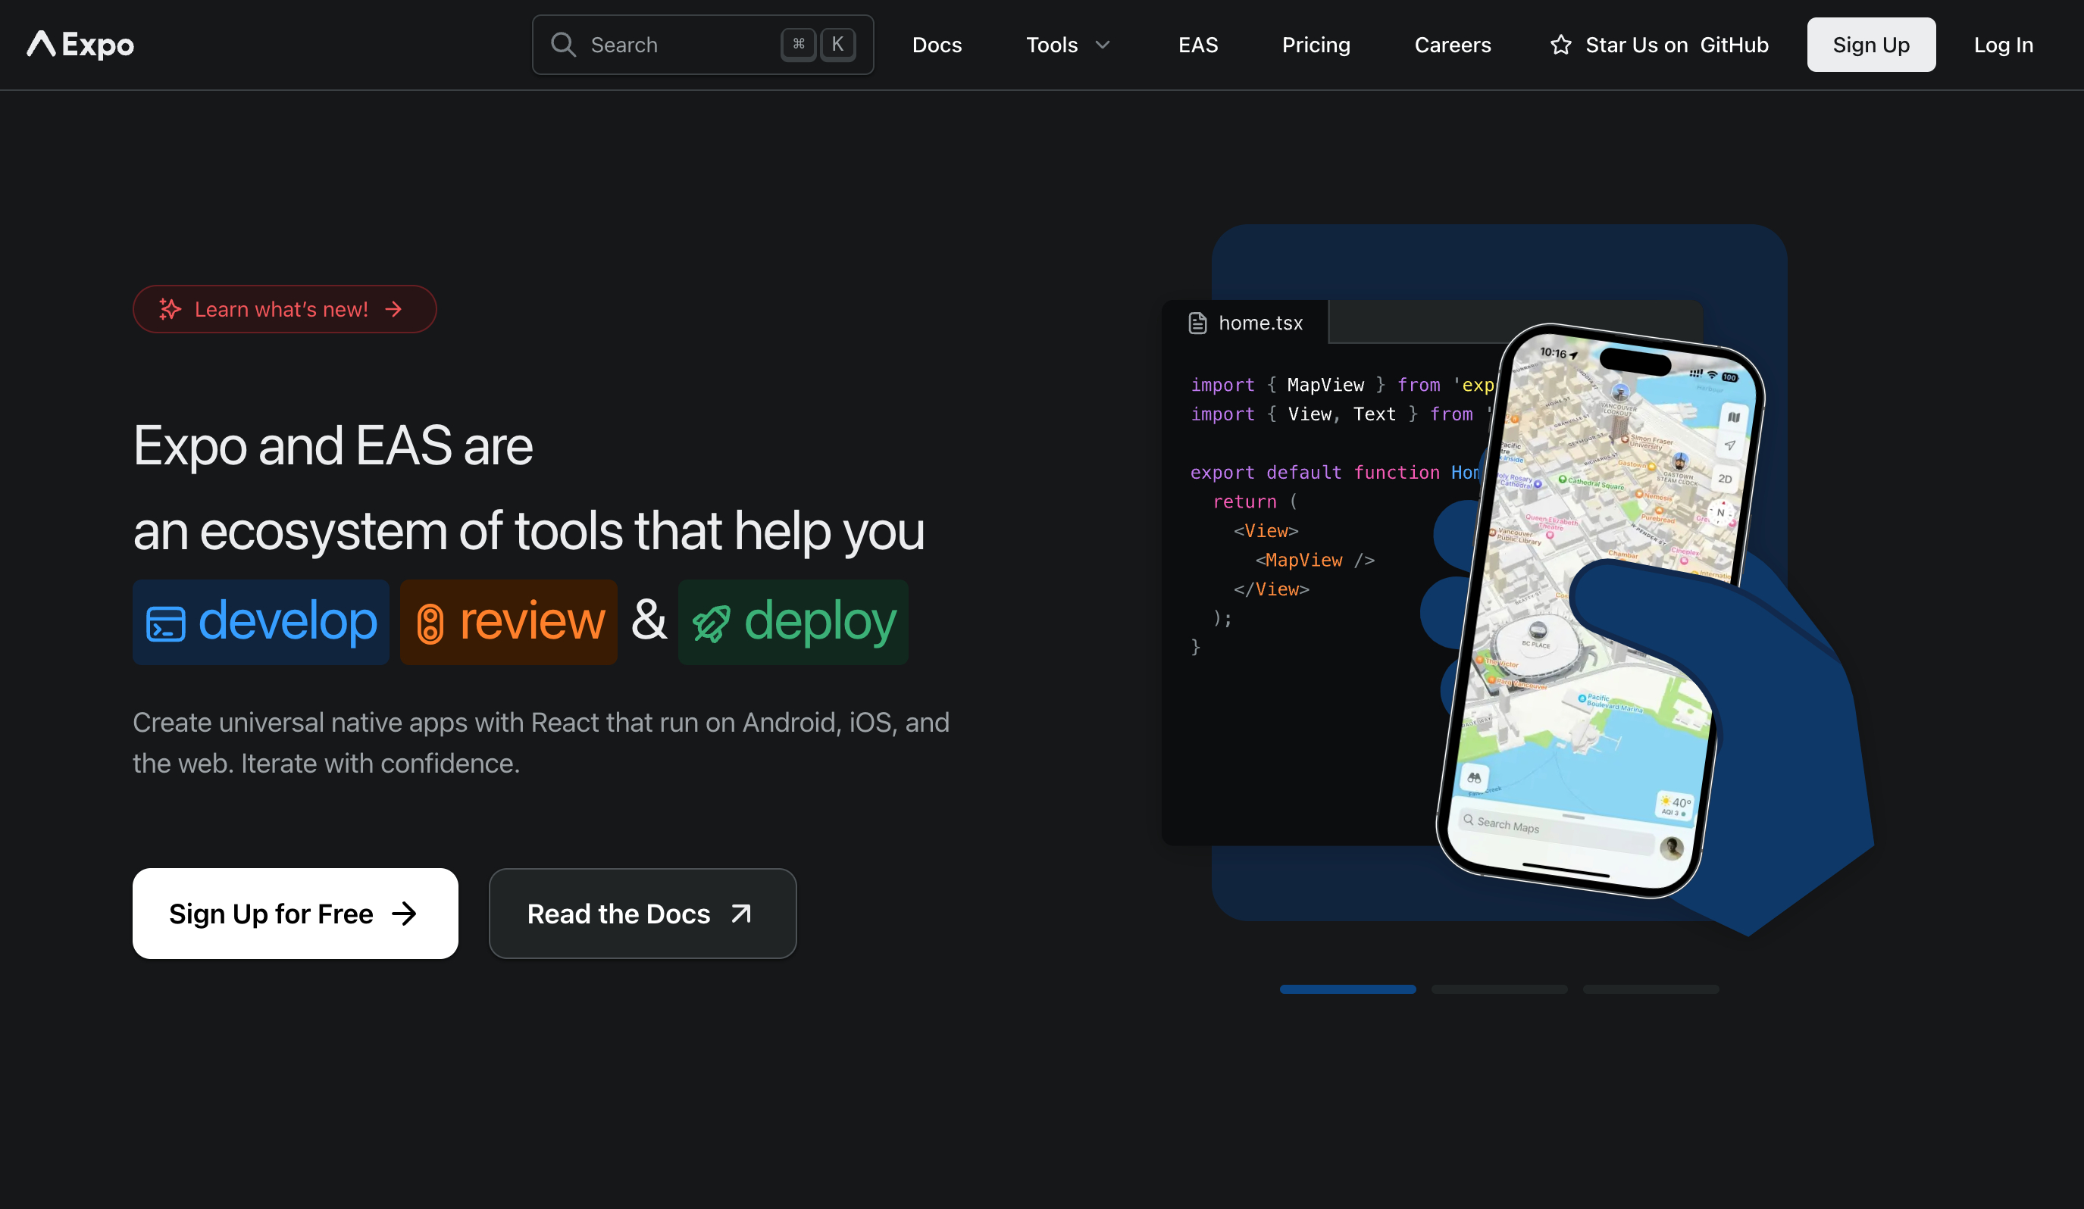
Task: Enable the active carousel slide indicator
Action: point(1347,989)
